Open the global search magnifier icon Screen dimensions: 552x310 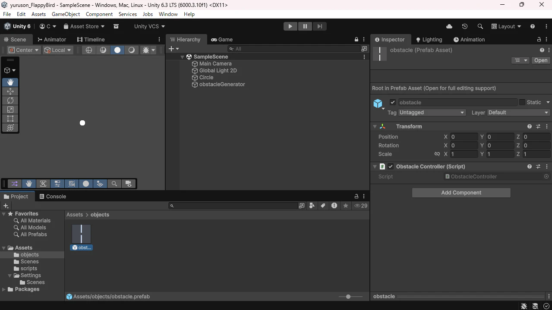pyautogui.click(x=480, y=26)
